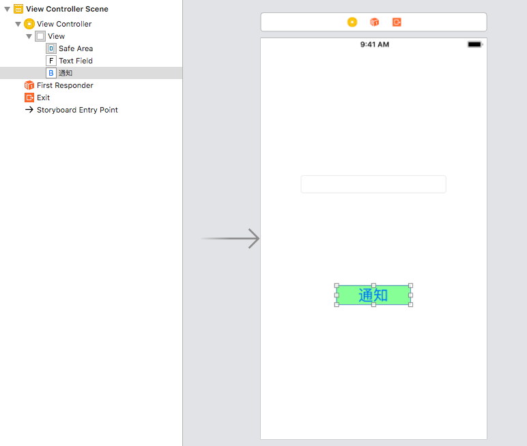Viewport: 527px width, 446px height.
Task: Click the bottom-middle resize handle of 通知 button
Action: (373, 305)
